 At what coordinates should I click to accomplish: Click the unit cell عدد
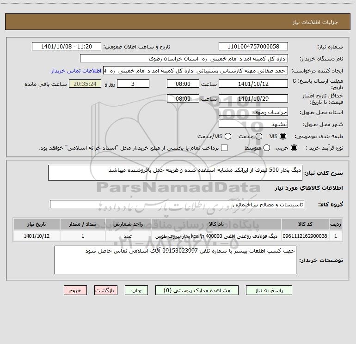tap(128, 236)
